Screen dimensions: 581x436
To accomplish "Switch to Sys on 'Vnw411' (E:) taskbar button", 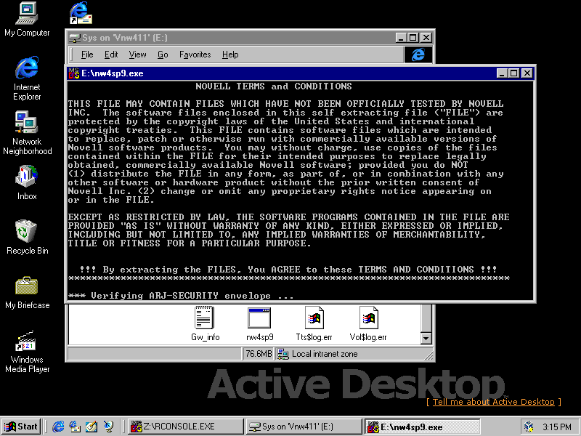I will point(304,427).
